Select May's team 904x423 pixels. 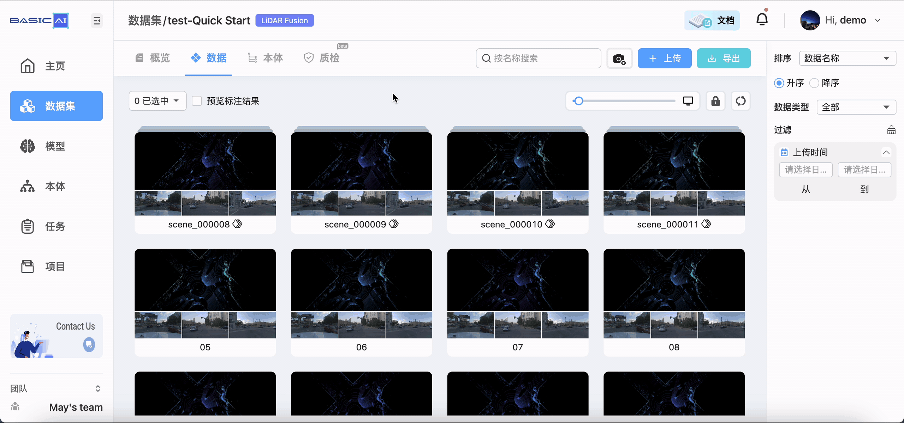click(76, 407)
